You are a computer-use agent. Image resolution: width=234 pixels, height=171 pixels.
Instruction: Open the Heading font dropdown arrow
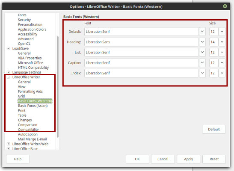202,42
